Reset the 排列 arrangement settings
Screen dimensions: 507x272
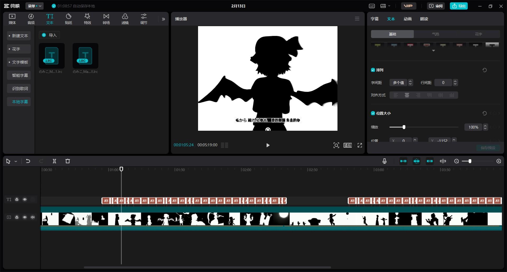[485, 70]
